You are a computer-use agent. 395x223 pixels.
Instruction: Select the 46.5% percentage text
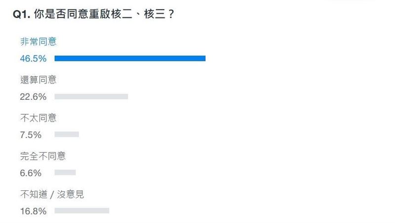[x=33, y=59]
